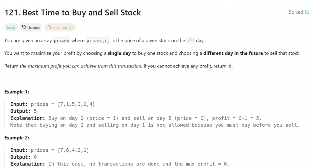Screen dimensions: 311x168
Task: Click Example 2 input array [7,6,4,3,1]
Action: (x=73, y=150)
